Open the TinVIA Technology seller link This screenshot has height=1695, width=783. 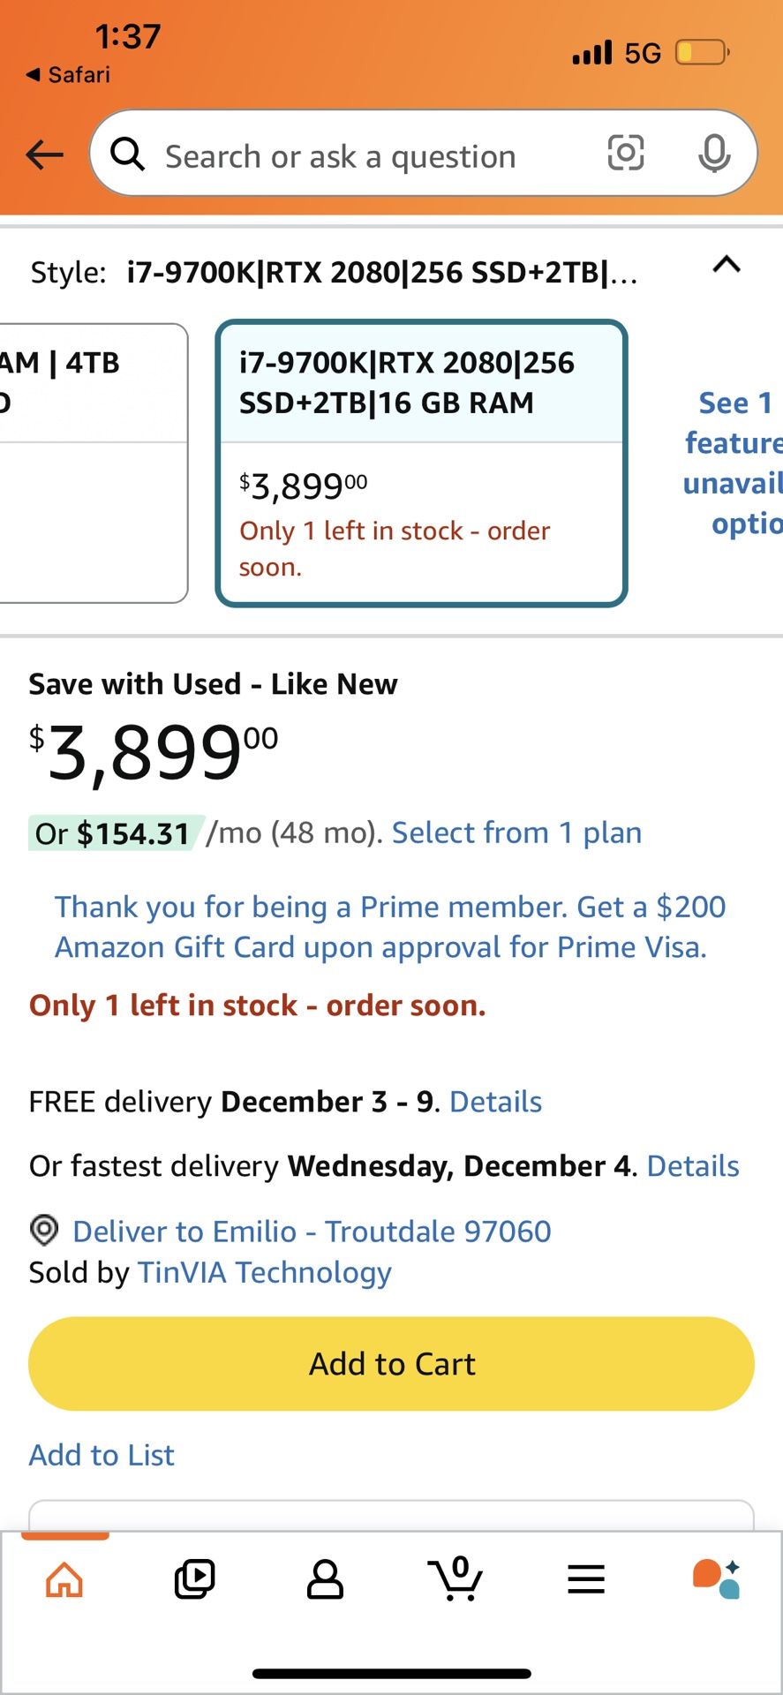(x=264, y=1272)
